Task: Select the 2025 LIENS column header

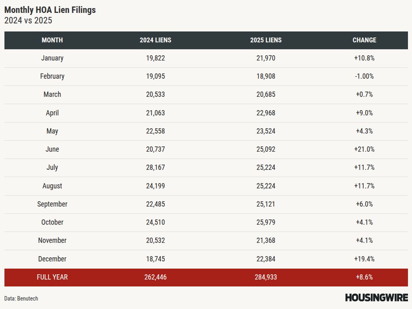Action: 266,40
